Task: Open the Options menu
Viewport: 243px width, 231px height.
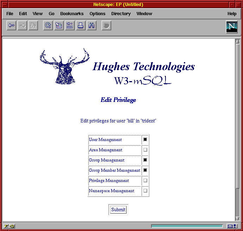Action: click(x=97, y=14)
